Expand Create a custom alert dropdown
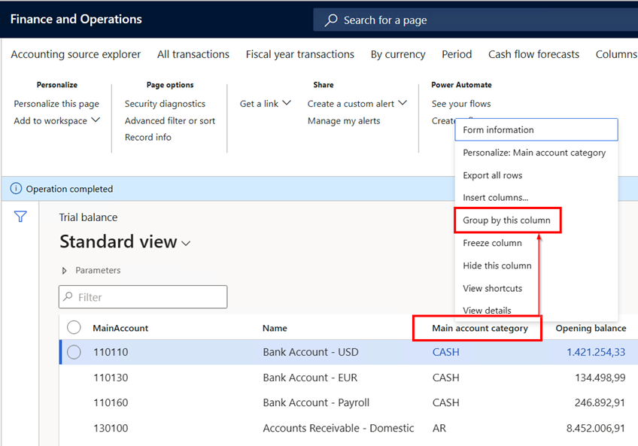 pos(403,103)
